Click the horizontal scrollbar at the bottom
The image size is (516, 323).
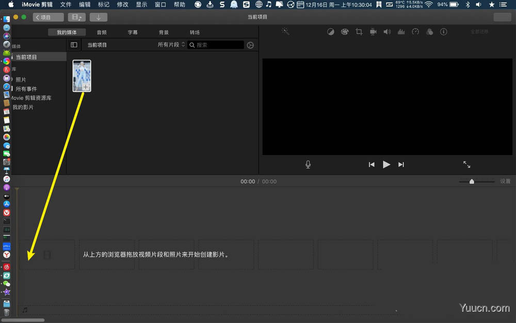coord(22,320)
